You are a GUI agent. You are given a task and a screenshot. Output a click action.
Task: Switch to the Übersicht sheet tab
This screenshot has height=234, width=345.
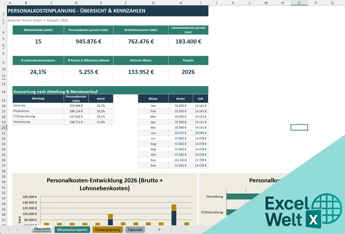[x=42, y=229]
